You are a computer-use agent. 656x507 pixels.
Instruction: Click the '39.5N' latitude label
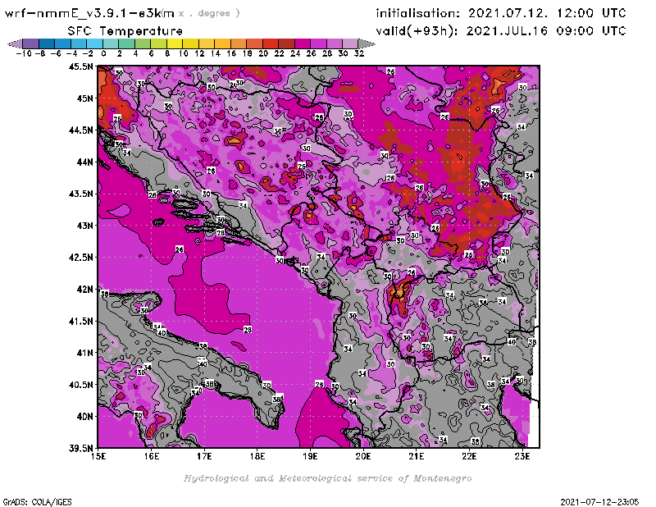point(80,449)
